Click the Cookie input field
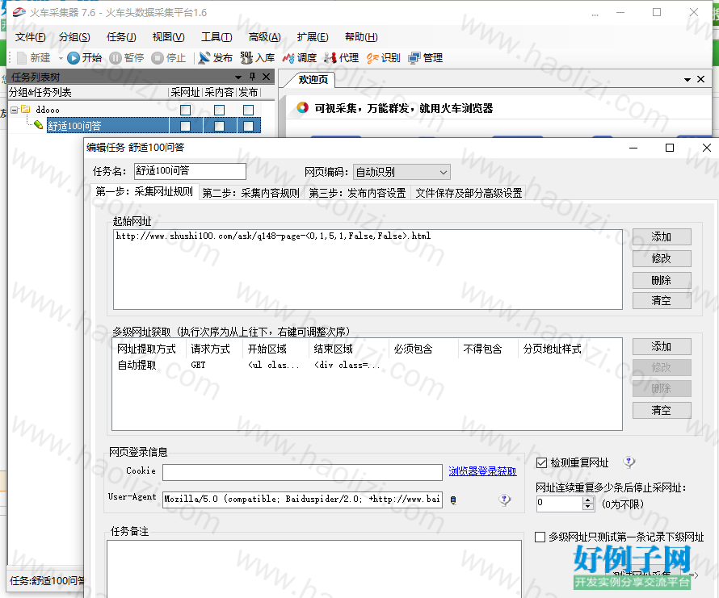719x598 pixels. [302, 472]
